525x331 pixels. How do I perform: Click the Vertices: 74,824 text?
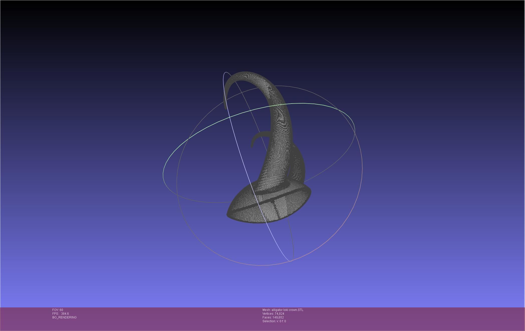tap(273, 314)
